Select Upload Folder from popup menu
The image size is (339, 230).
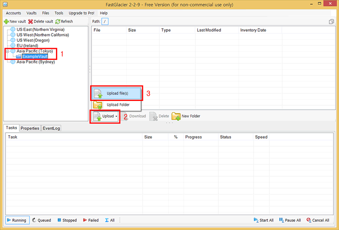click(118, 105)
